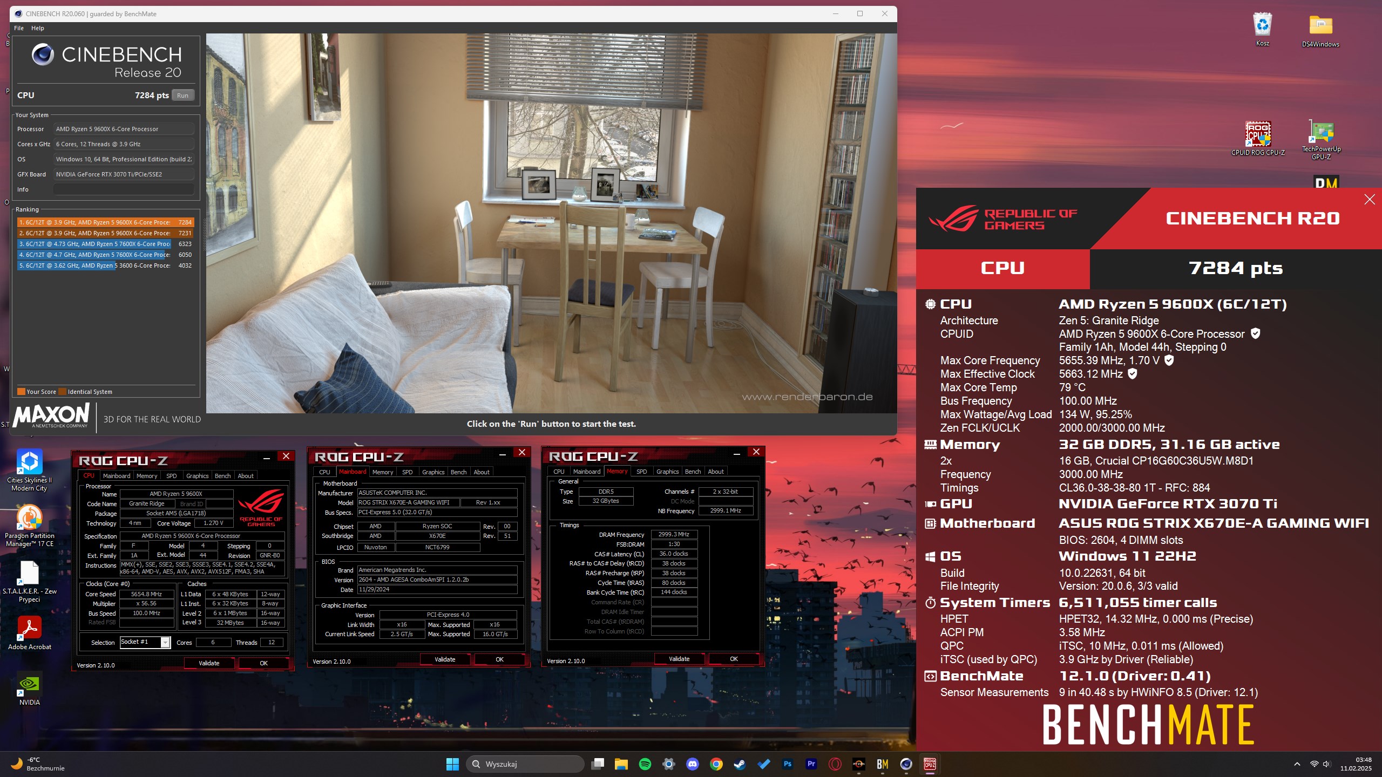Open S.T.A.L.K.E.R. Zew Prypeci shortcut
The width and height of the screenshot is (1382, 777).
click(30, 582)
